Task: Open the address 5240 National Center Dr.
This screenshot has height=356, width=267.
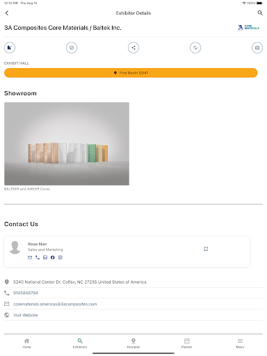Action: (80, 282)
